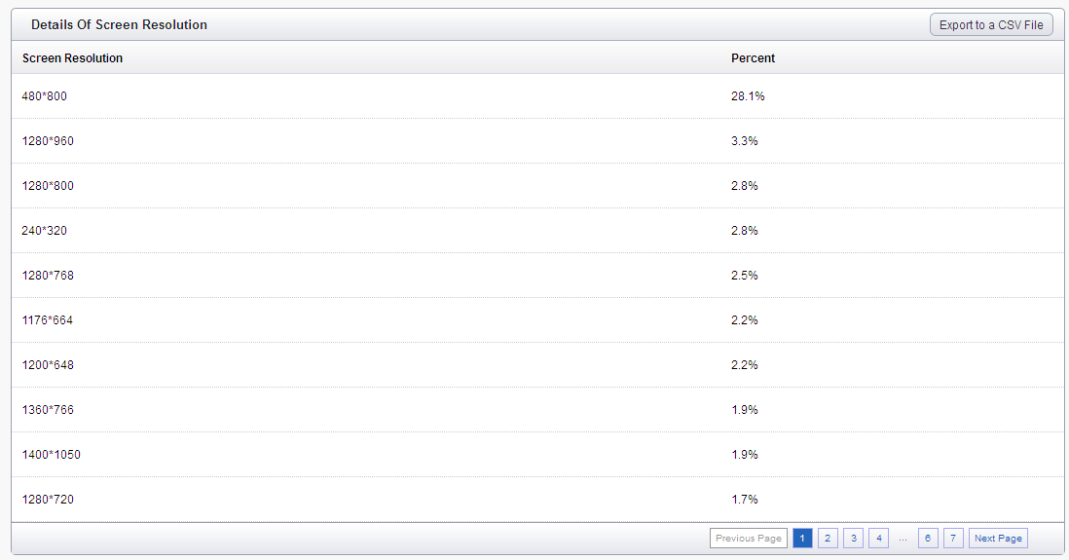This screenshot has width=1069, height=560.
Task: Open page 3 in pagination
Action: click(x=853, y=539)
